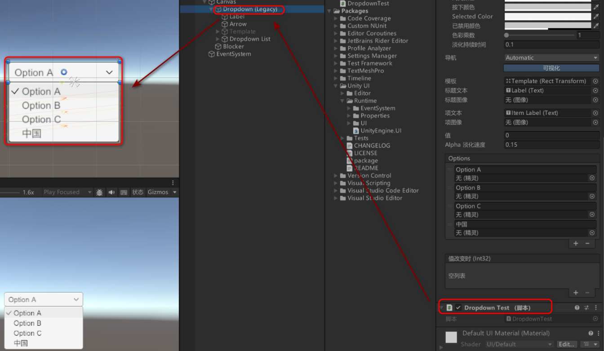Remove the selected entry from Options list
The height and width of the screenshot is (351, 604).
click(587, 244)
